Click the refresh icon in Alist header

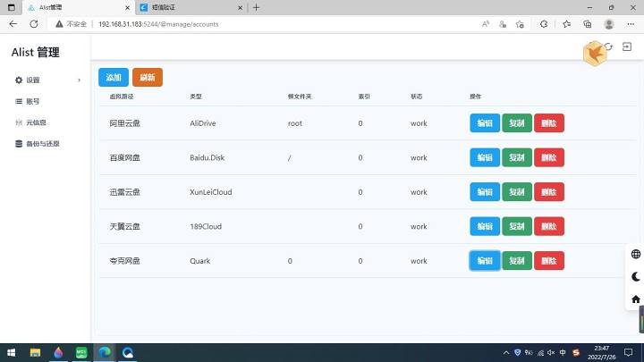coord(608,46)
